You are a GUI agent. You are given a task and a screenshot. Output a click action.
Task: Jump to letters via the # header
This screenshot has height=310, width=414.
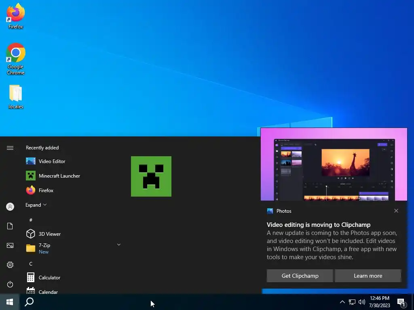click(31, 220)
